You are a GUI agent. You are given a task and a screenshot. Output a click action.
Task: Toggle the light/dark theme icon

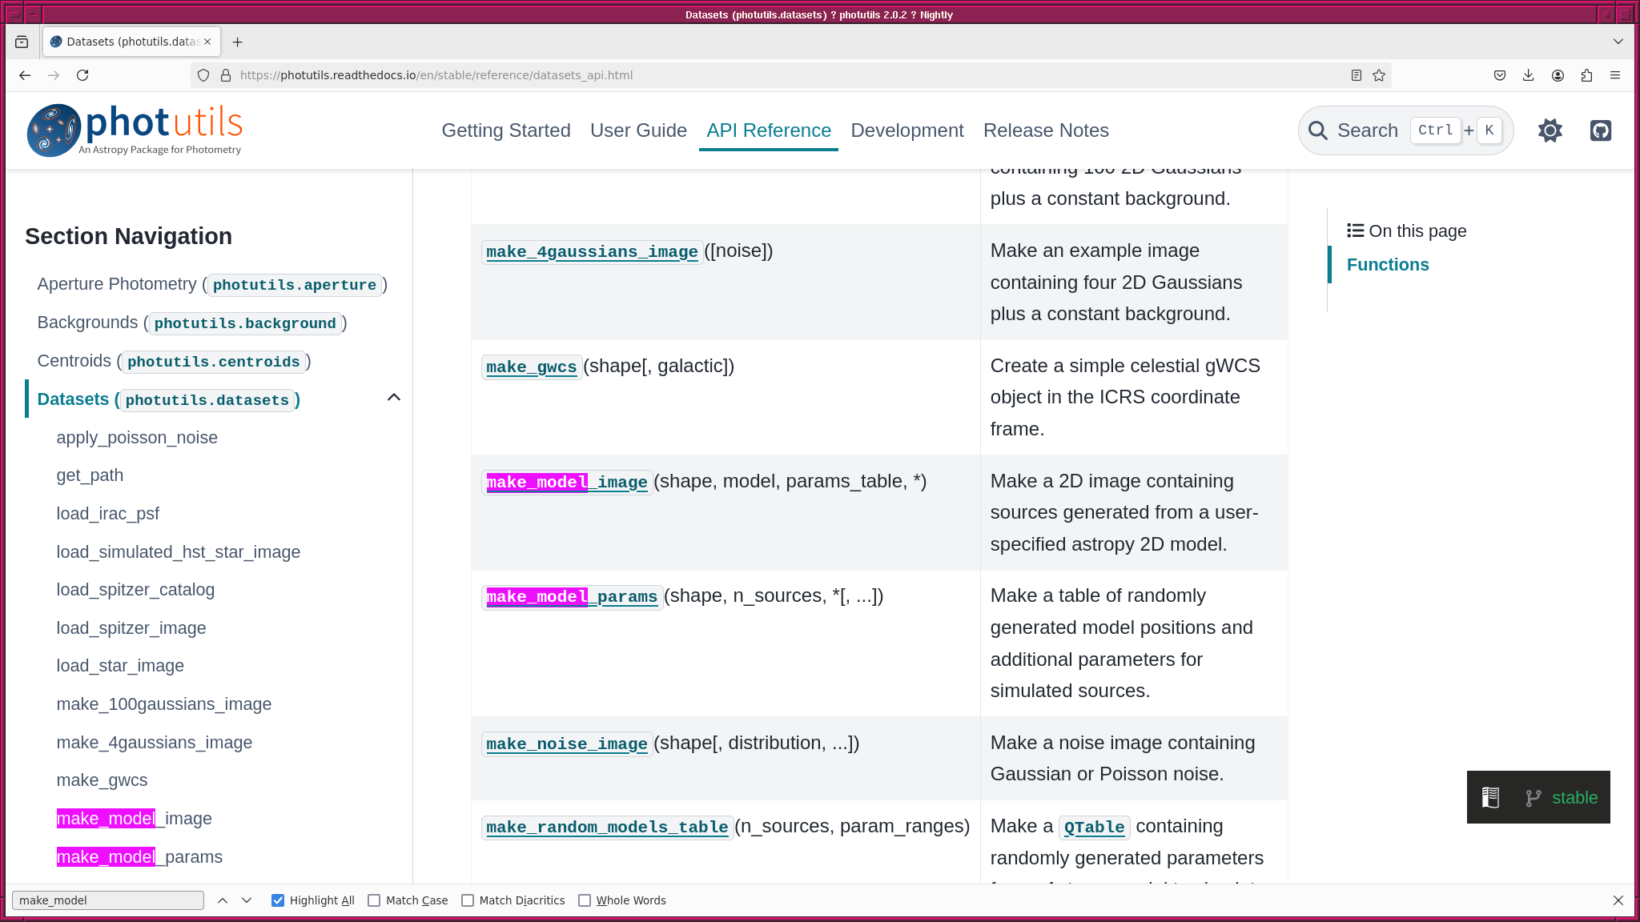pos(1550,130)
